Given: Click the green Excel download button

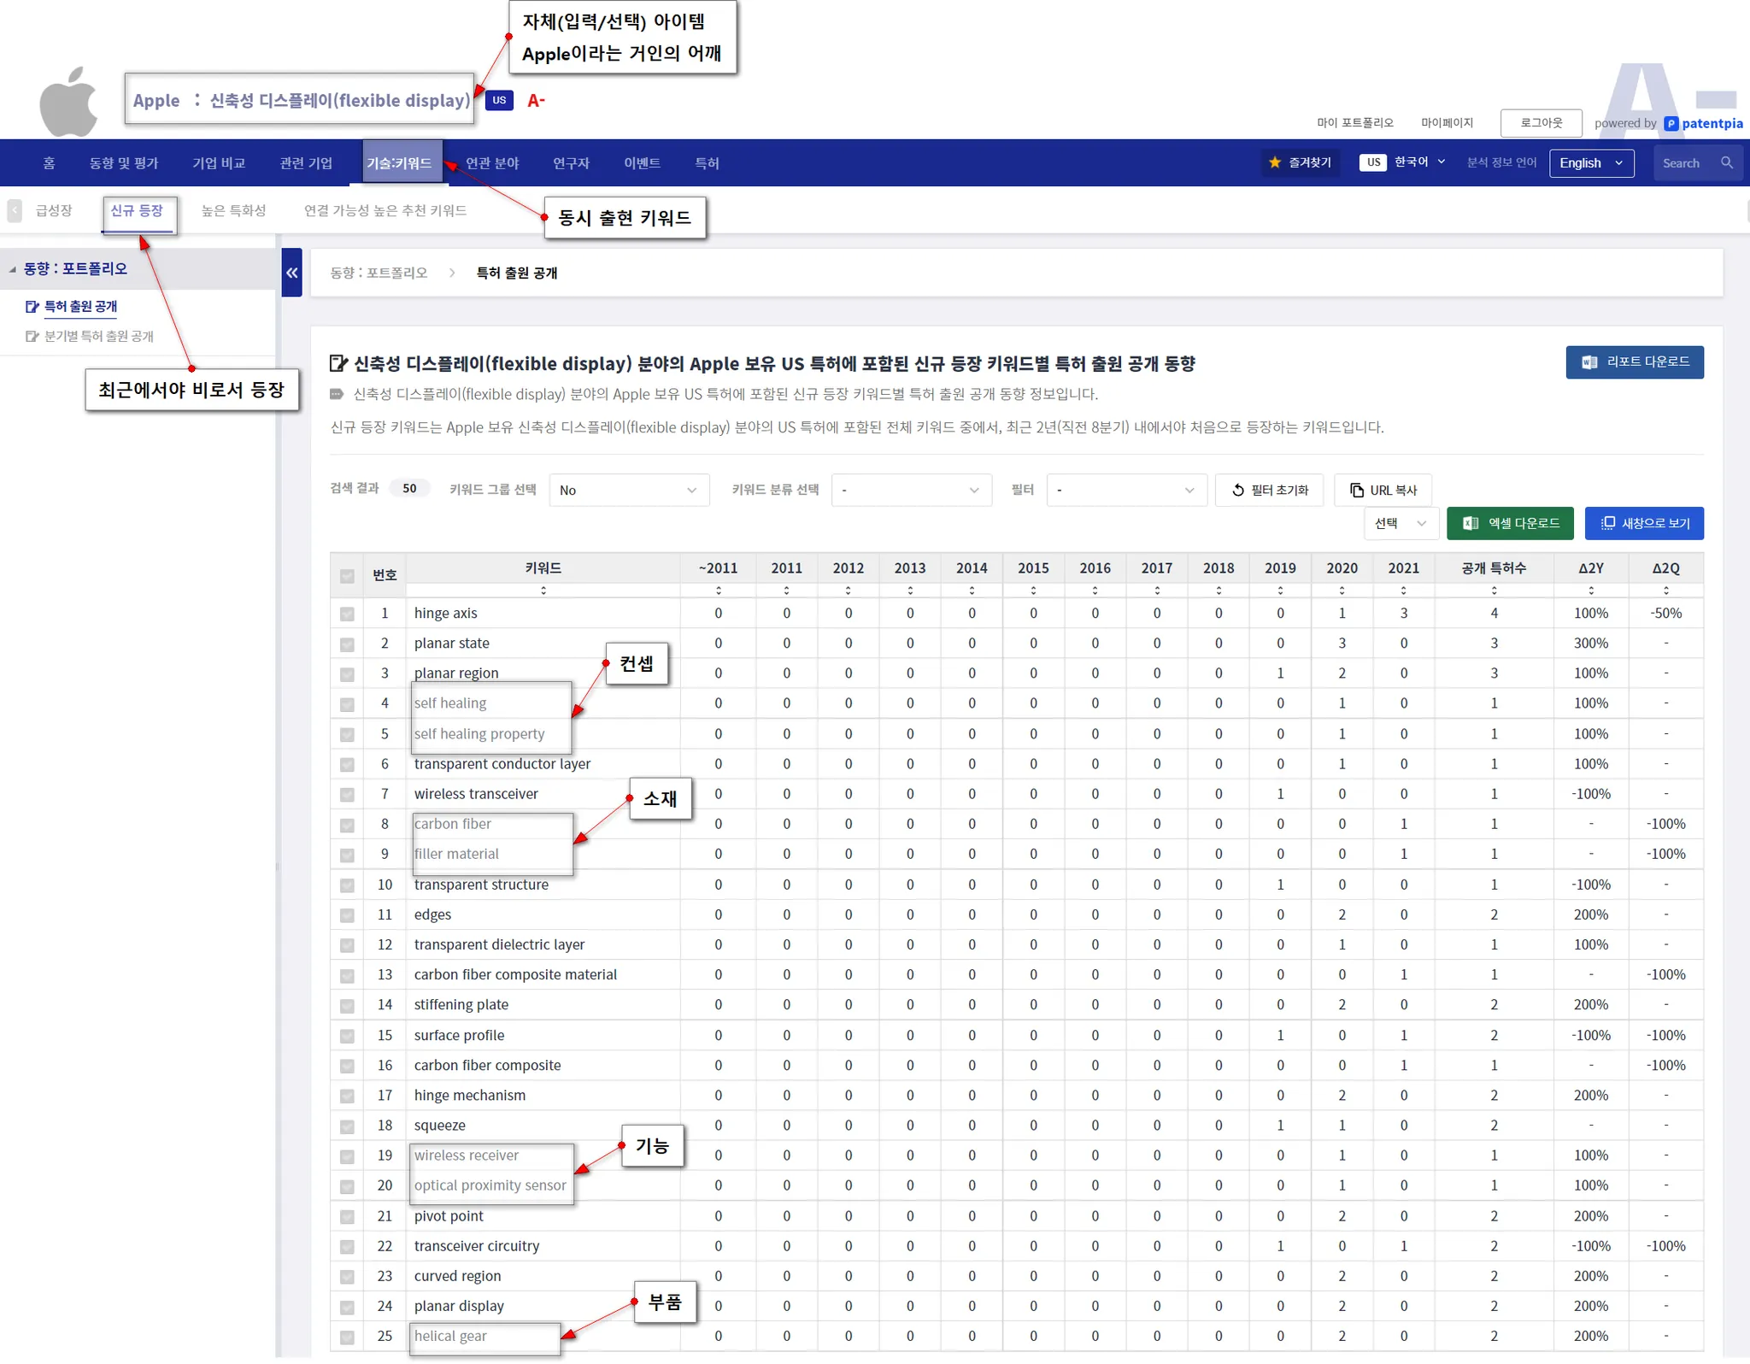Looking at the screenshot, I should pyautogui.click(x=1510, y=523).
